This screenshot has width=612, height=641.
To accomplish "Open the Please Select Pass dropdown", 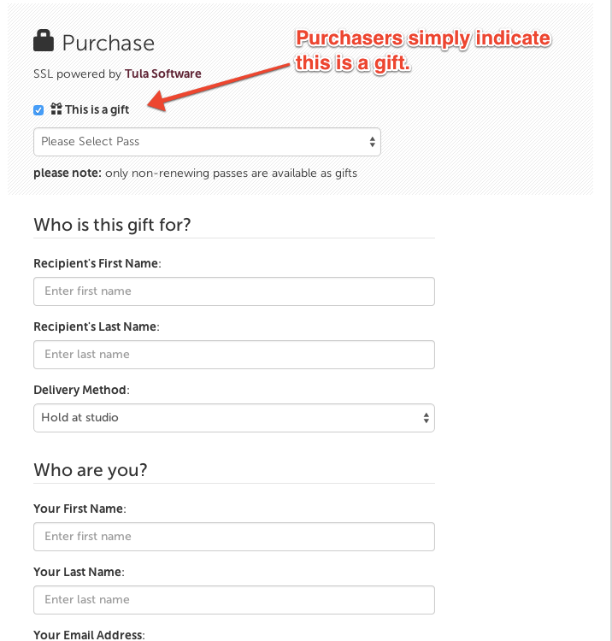I will tap(207, 142).
